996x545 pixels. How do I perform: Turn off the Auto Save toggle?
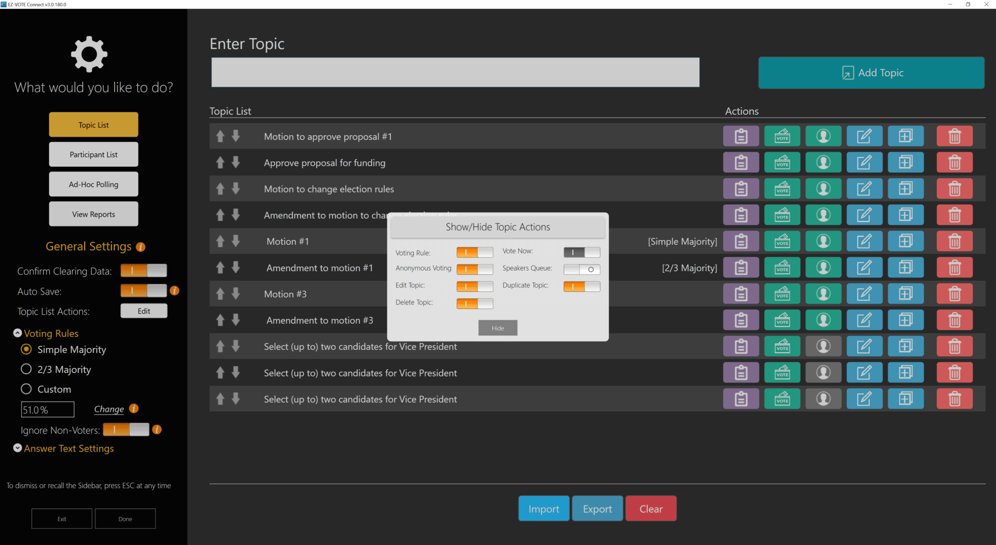(143, 291)
